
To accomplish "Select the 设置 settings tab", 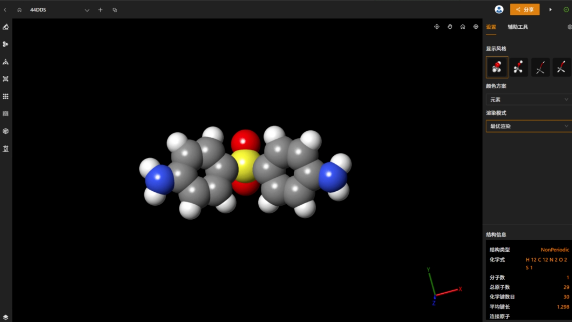I will (x=491, y=27).
